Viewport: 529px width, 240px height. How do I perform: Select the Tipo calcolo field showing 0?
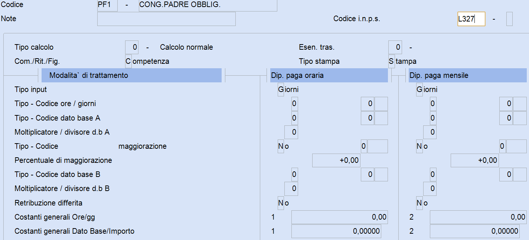(x=132, y=47)
